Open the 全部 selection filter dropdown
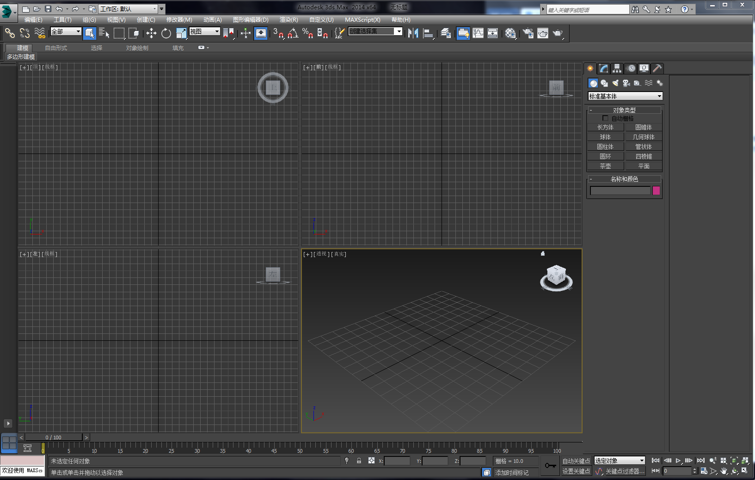Screen dimensions: 755x480 tap(66, 31)
